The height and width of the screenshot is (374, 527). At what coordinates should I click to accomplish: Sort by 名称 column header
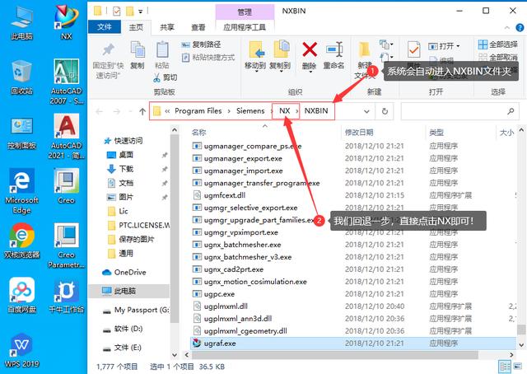point(199,133)
